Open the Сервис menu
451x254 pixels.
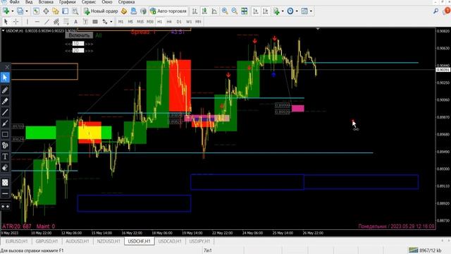point(89,2)
